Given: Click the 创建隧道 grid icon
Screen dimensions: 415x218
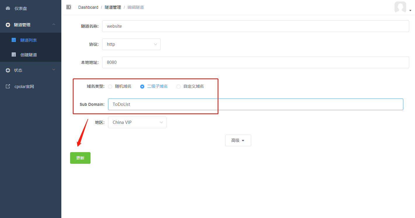Looking at the screenshot, I should tap(14, 54).
